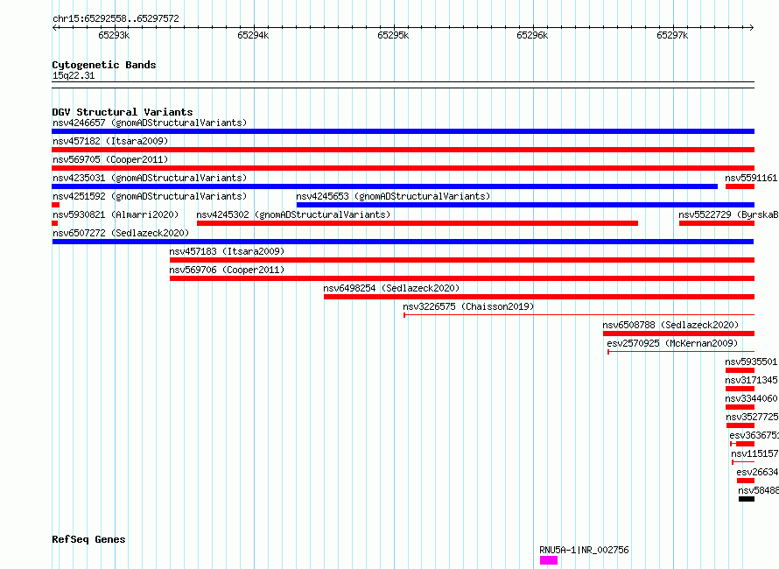Click the blue bar for nsv6507272 (Sedlazeck2020)
779x569 pixels.
click(403, 242)
